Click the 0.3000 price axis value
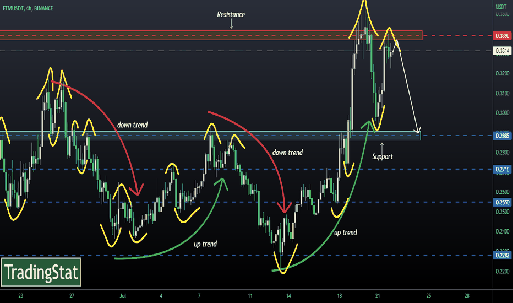This screenshot has width=513, height=303. (x=503, y=113)
